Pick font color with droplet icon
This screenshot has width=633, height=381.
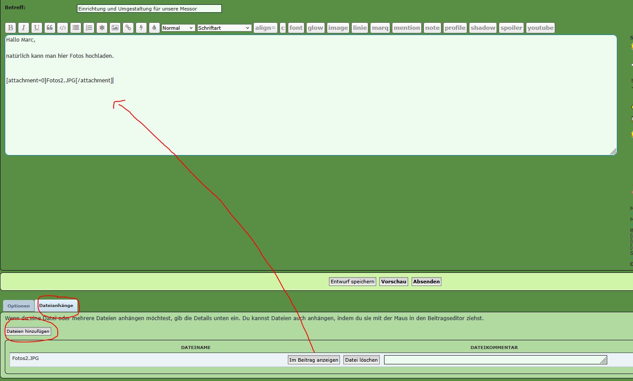(154, 28)
